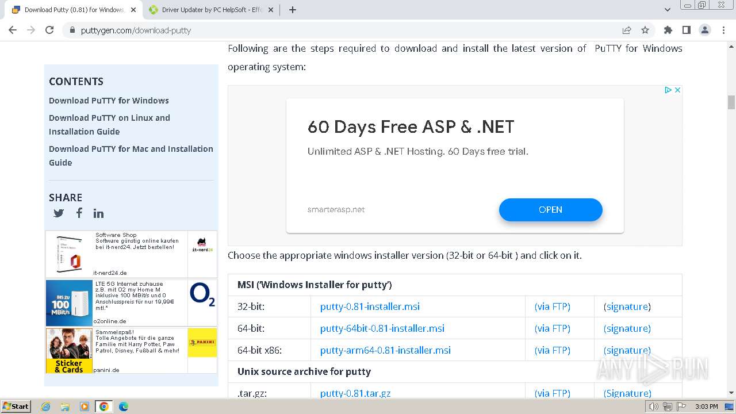The image size is (736, 414).
Task: Click the OPEN button in the ad
Action: [550, 210]
